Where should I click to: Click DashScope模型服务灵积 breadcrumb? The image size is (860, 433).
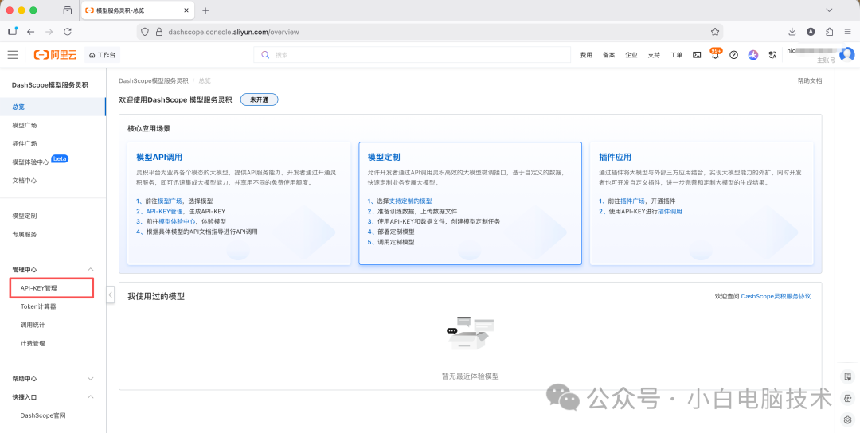(153, 80)
